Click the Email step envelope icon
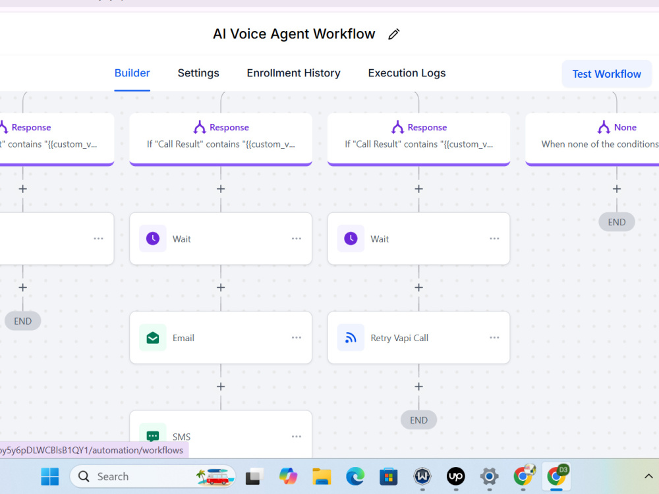 [x=153, y=338]
